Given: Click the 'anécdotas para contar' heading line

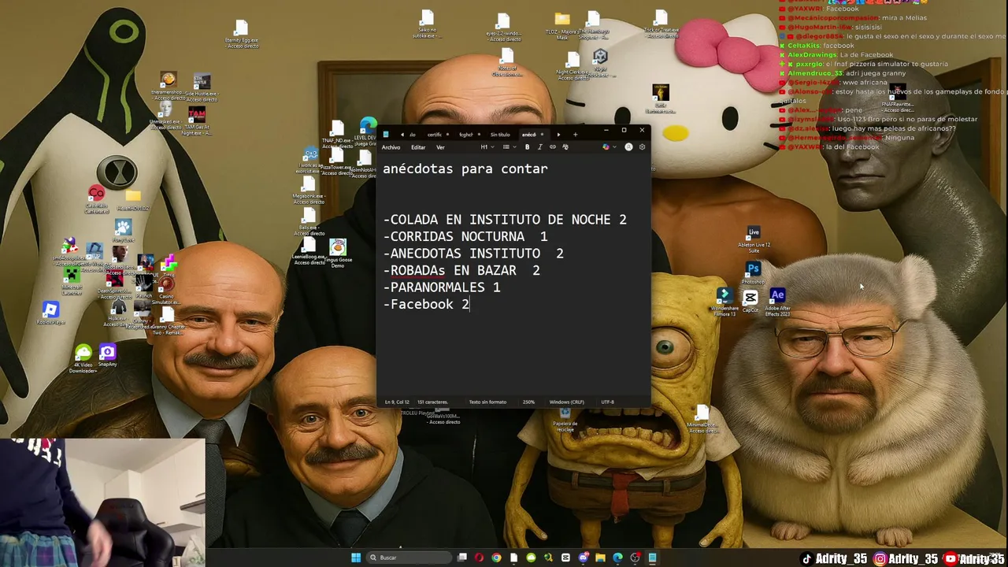Looking at the screenshot, I should point(465,169).
